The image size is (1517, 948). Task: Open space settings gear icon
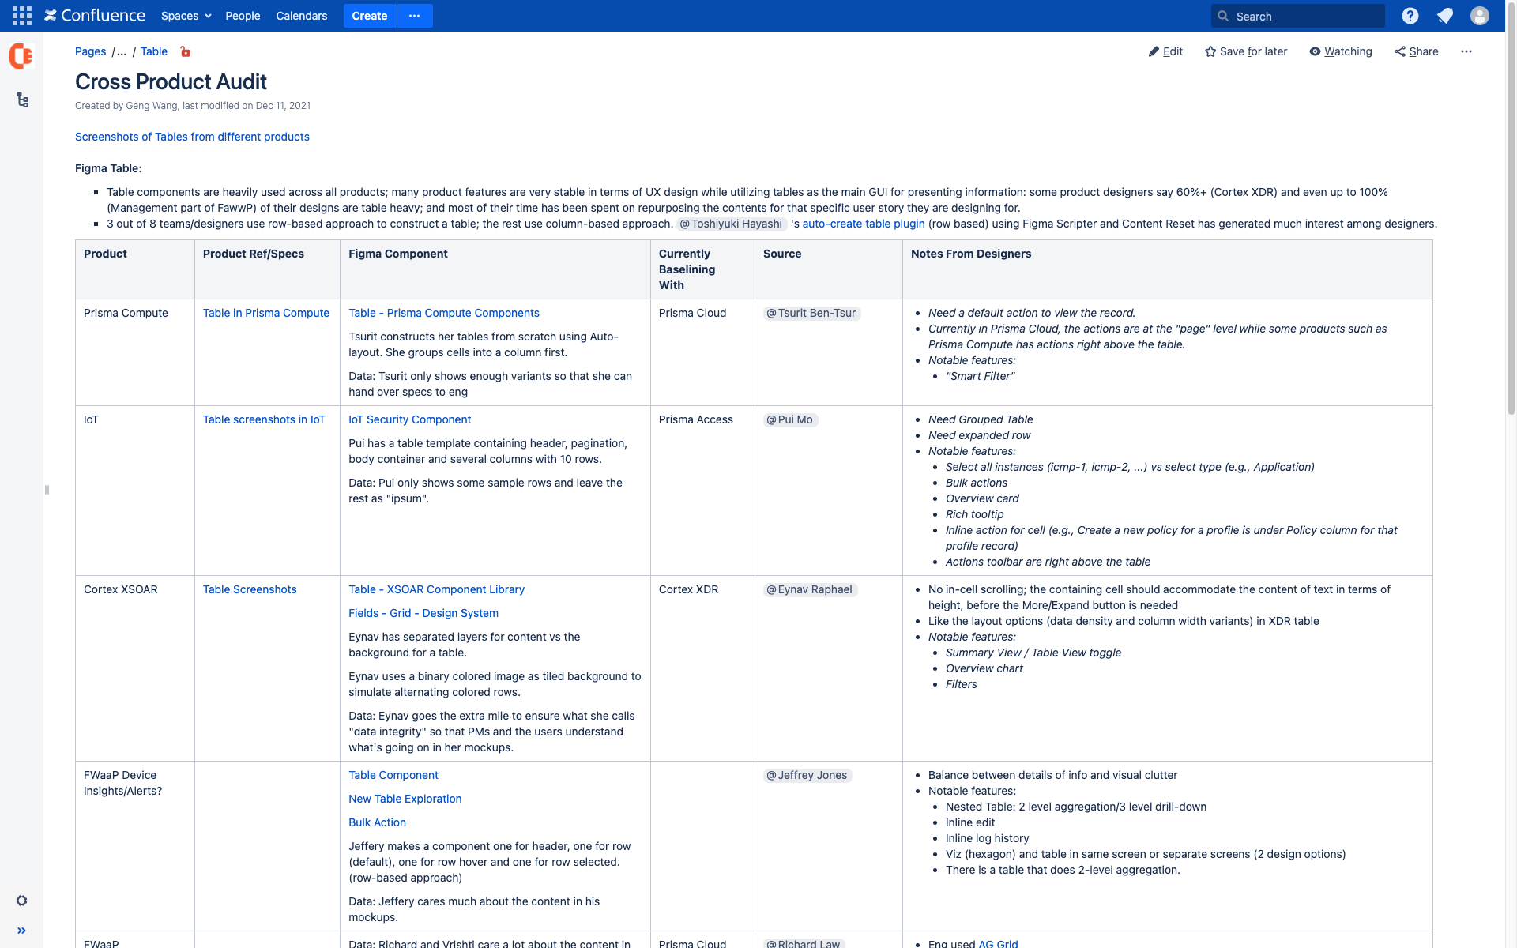22,901
